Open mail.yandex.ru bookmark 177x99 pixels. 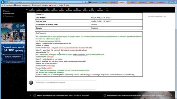pos(9,5)
